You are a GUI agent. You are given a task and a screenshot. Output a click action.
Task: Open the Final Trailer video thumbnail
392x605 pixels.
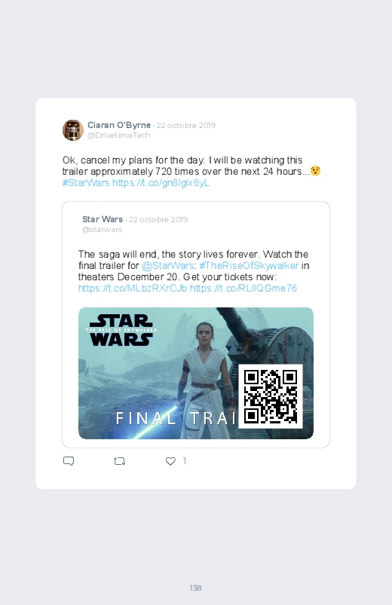point(196,373)
